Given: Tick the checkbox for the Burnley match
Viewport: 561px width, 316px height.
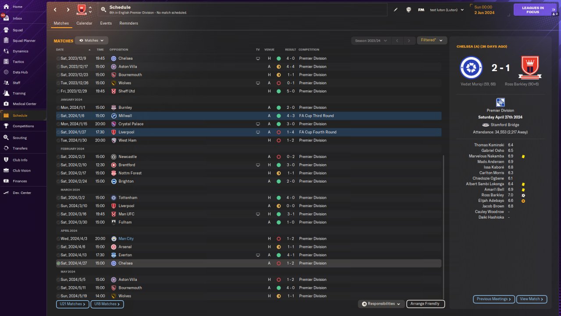Looking at the screenshot, I should pos(58,108).
